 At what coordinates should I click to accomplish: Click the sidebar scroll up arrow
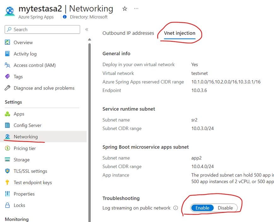point(90,40)
